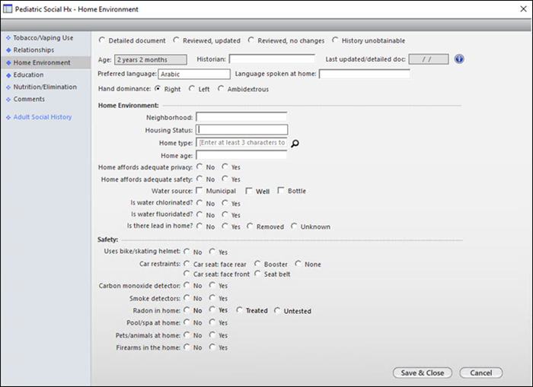Viewport: 533px width, 387px height.
Task: Select Booster under Car restraints
Action: pos(258,265)
